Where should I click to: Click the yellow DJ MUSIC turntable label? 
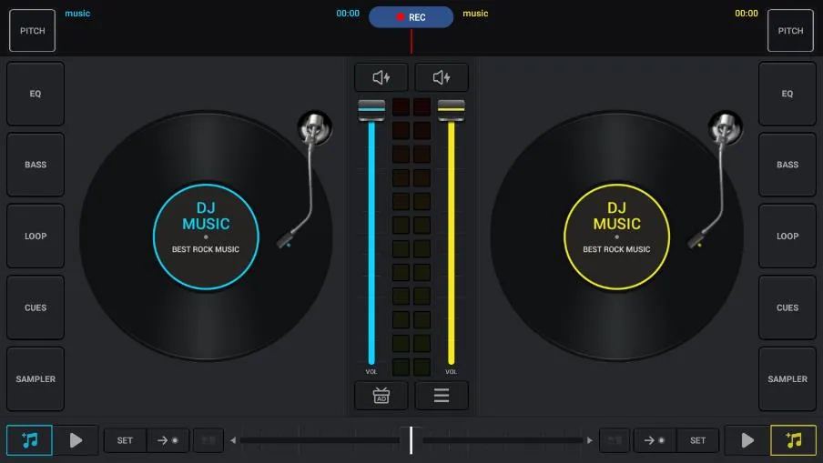point(616,236)
